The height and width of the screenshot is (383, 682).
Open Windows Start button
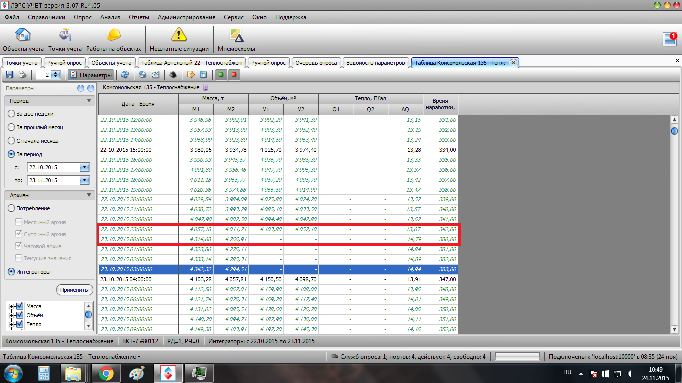[x=13, y=373]
